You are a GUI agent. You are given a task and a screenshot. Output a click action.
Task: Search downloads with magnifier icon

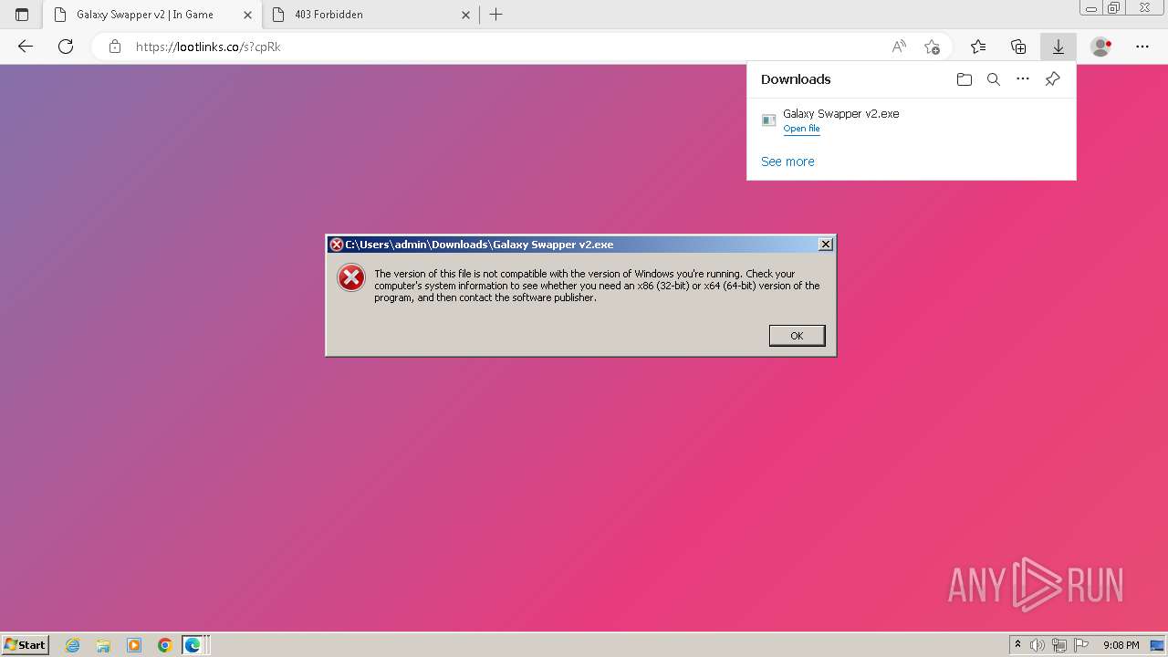[x=994, y=79]
